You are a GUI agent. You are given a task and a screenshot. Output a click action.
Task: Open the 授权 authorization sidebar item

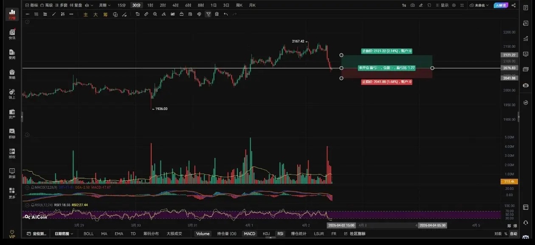tap(12, 154)
